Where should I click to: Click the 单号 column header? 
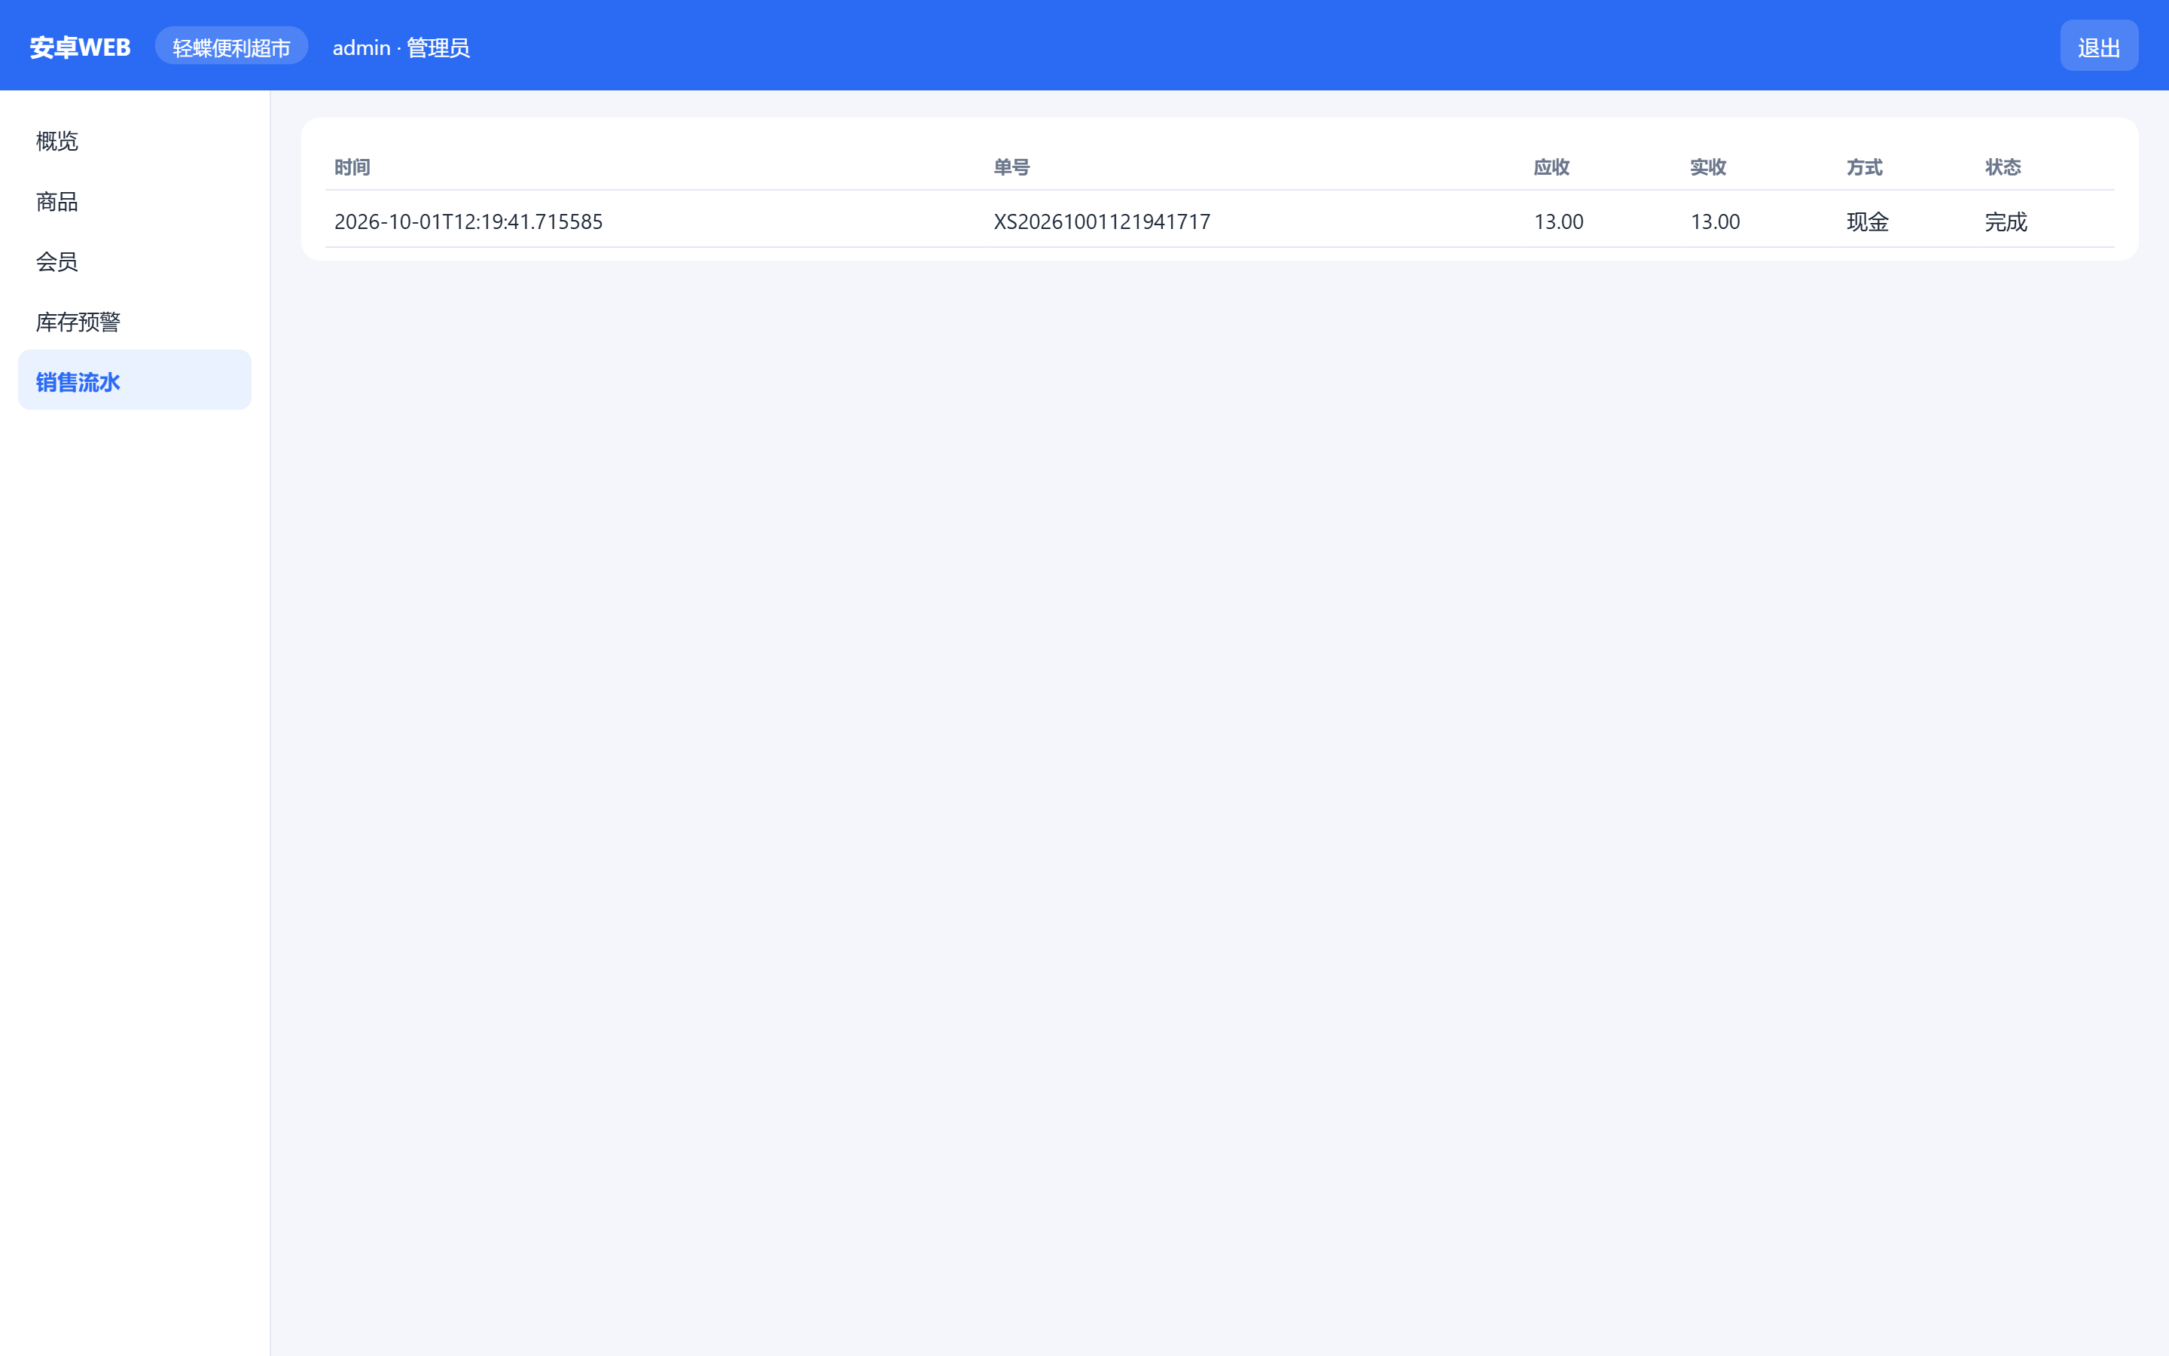click(x=1012, y=166)
